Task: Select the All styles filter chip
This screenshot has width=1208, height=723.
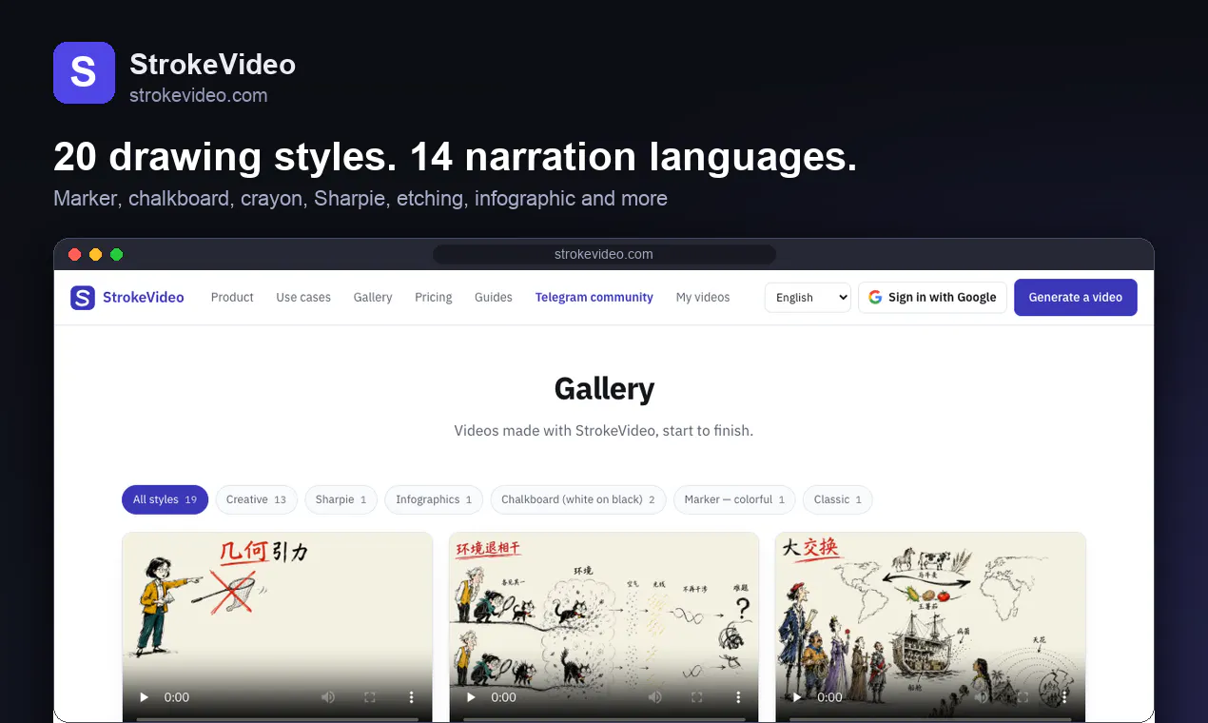Action: point(165,499)
